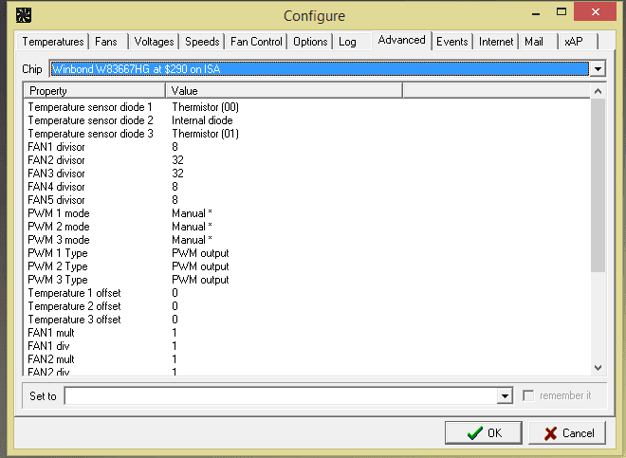Click the Cancel button
Viewport: 626px width, 458px height.
(x=567, y=432)
